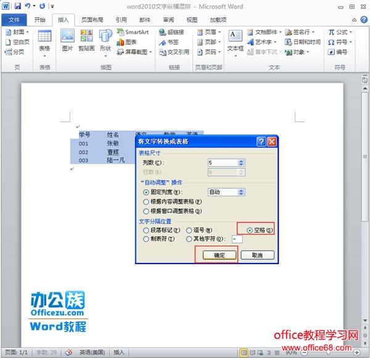Insert a Blank Page (空白页)
This screenshot has height=358, width=370.
(x=18, y=42)
